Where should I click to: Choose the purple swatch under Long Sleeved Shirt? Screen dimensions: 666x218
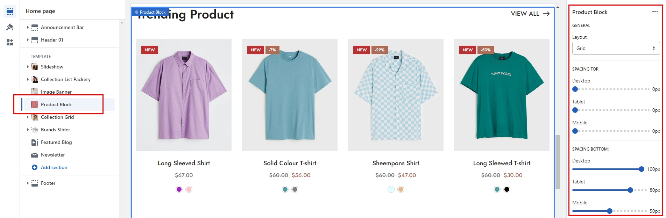179,189
